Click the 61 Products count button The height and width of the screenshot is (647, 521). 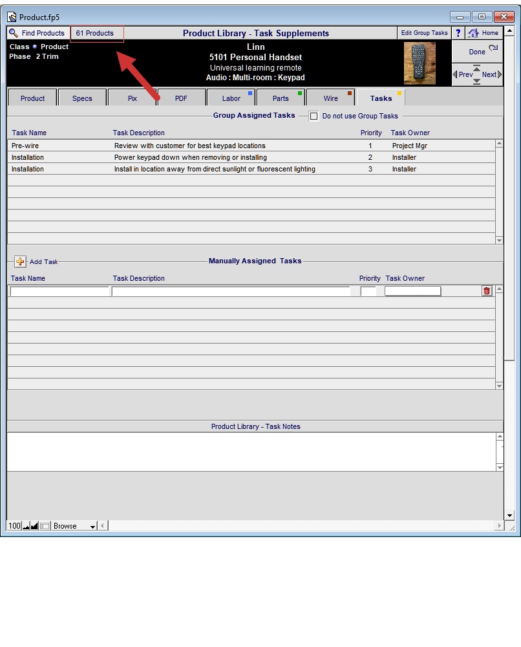(x=97, y=34)
